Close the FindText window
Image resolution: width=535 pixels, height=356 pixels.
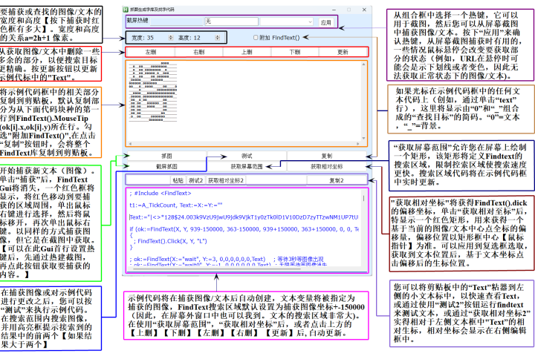(364, 10)
